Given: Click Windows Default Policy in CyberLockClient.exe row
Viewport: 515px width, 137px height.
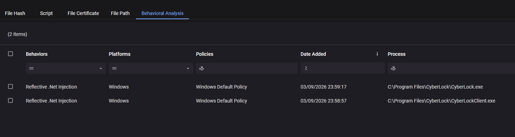Looking at the screenshot, I should [x=221, y=101].
